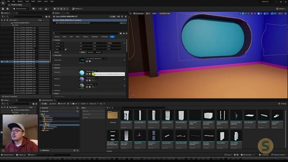This screenshot has height=162, width=288.
Task: Open the Materials folder thumbnail
Action: tap(112, 115)
